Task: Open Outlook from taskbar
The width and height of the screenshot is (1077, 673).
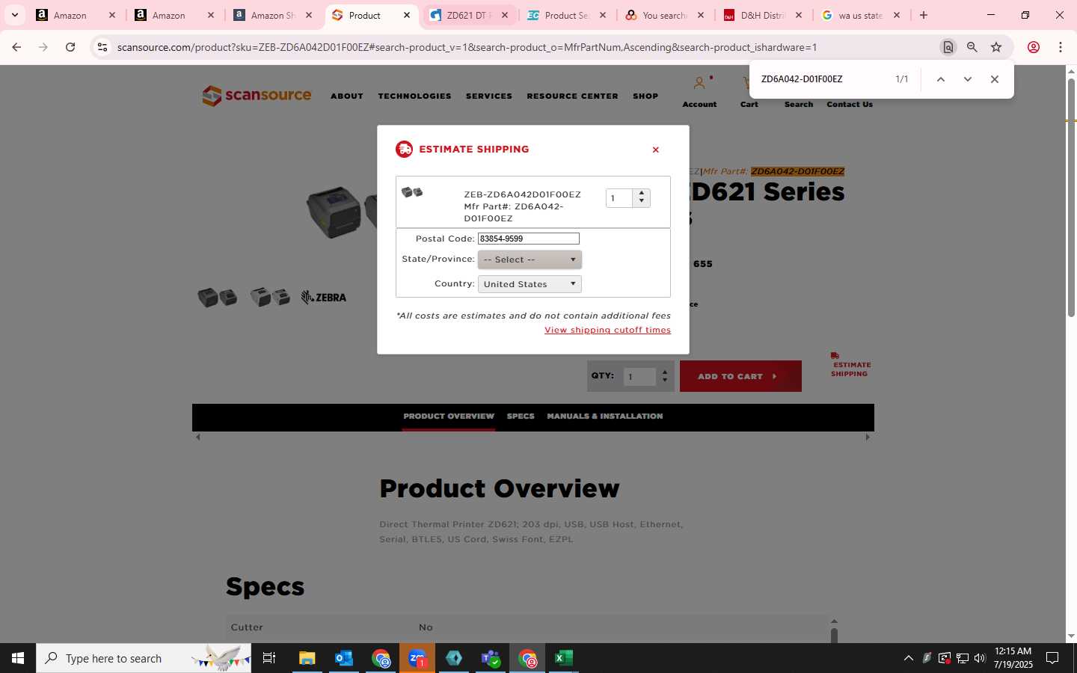Action: (344, 658)
